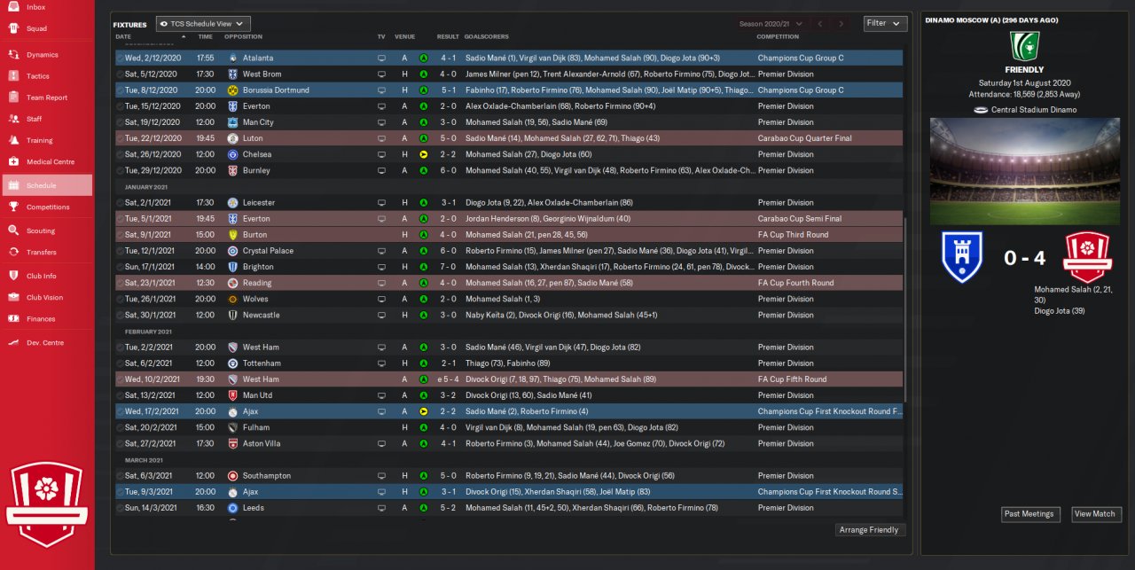
Task: Open Club Vision from sidebar
Action: point(46,298)
